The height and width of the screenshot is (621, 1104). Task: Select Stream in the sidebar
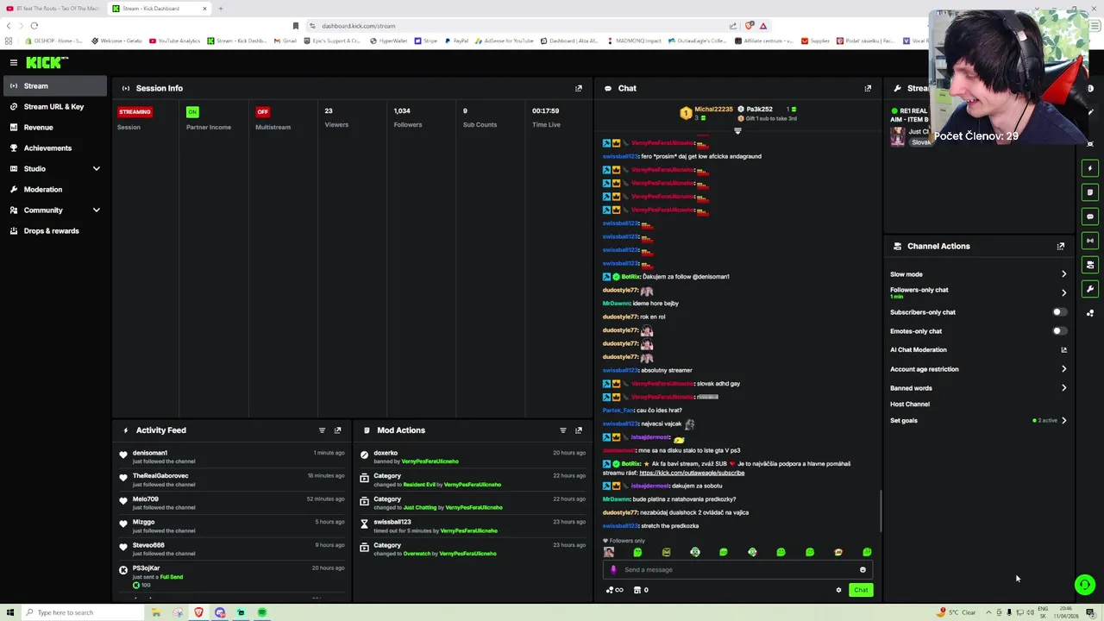click(x=55, y=86)
